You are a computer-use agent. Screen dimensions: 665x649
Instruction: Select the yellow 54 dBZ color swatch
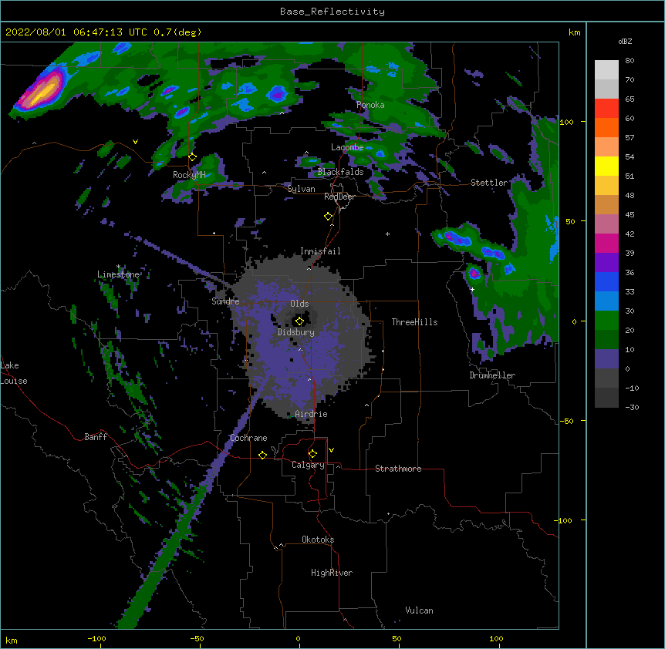point(606,166)
